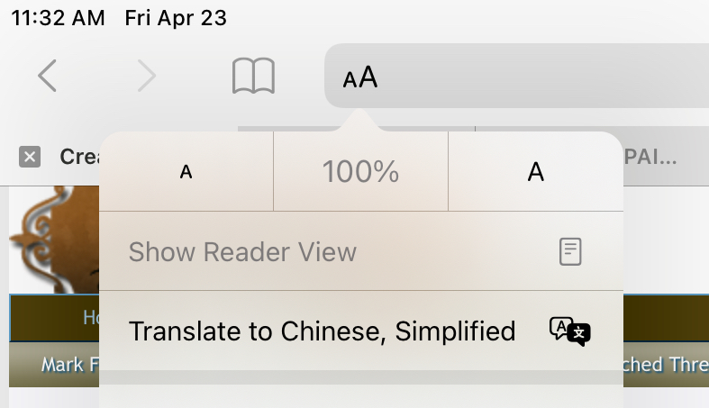Increase text size with the large A

[536, 171]
